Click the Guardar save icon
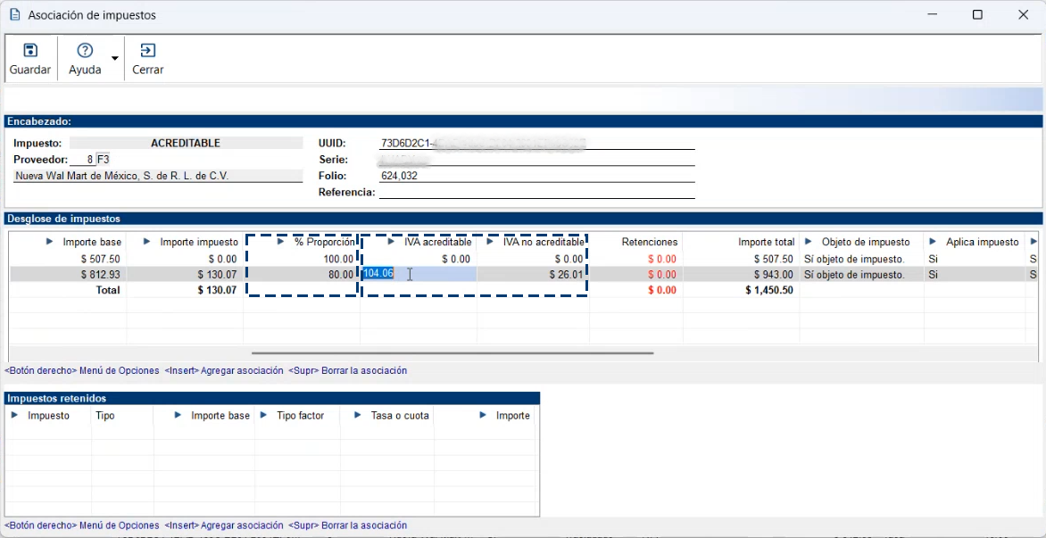 30,51
